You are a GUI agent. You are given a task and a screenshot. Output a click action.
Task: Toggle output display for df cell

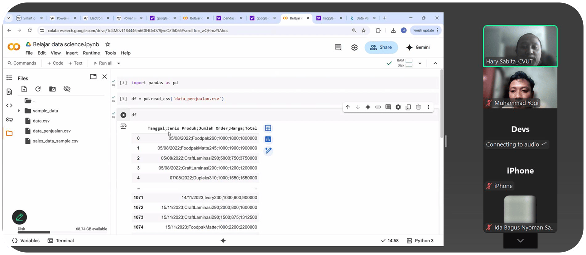pos(123,126)
